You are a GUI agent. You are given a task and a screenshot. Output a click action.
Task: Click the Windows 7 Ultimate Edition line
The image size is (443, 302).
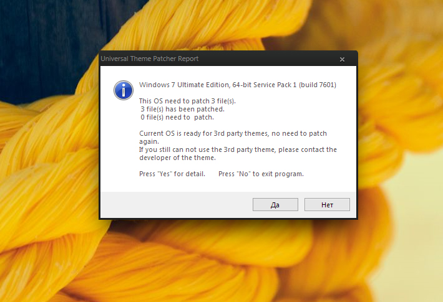(x=238, y=85)
